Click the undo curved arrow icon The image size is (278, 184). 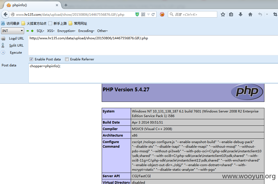pos(260,14)
